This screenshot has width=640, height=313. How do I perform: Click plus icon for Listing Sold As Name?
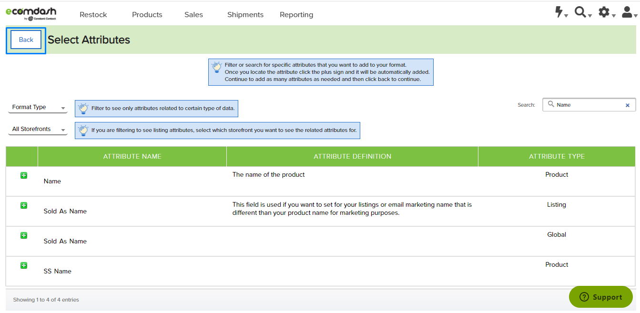24,205
